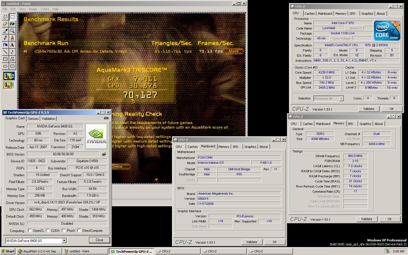Viewport: 408px width, 255px height.
Task: Choose the Ellipse shape tool
Action: pyautogui.click(x=5, y=66)
